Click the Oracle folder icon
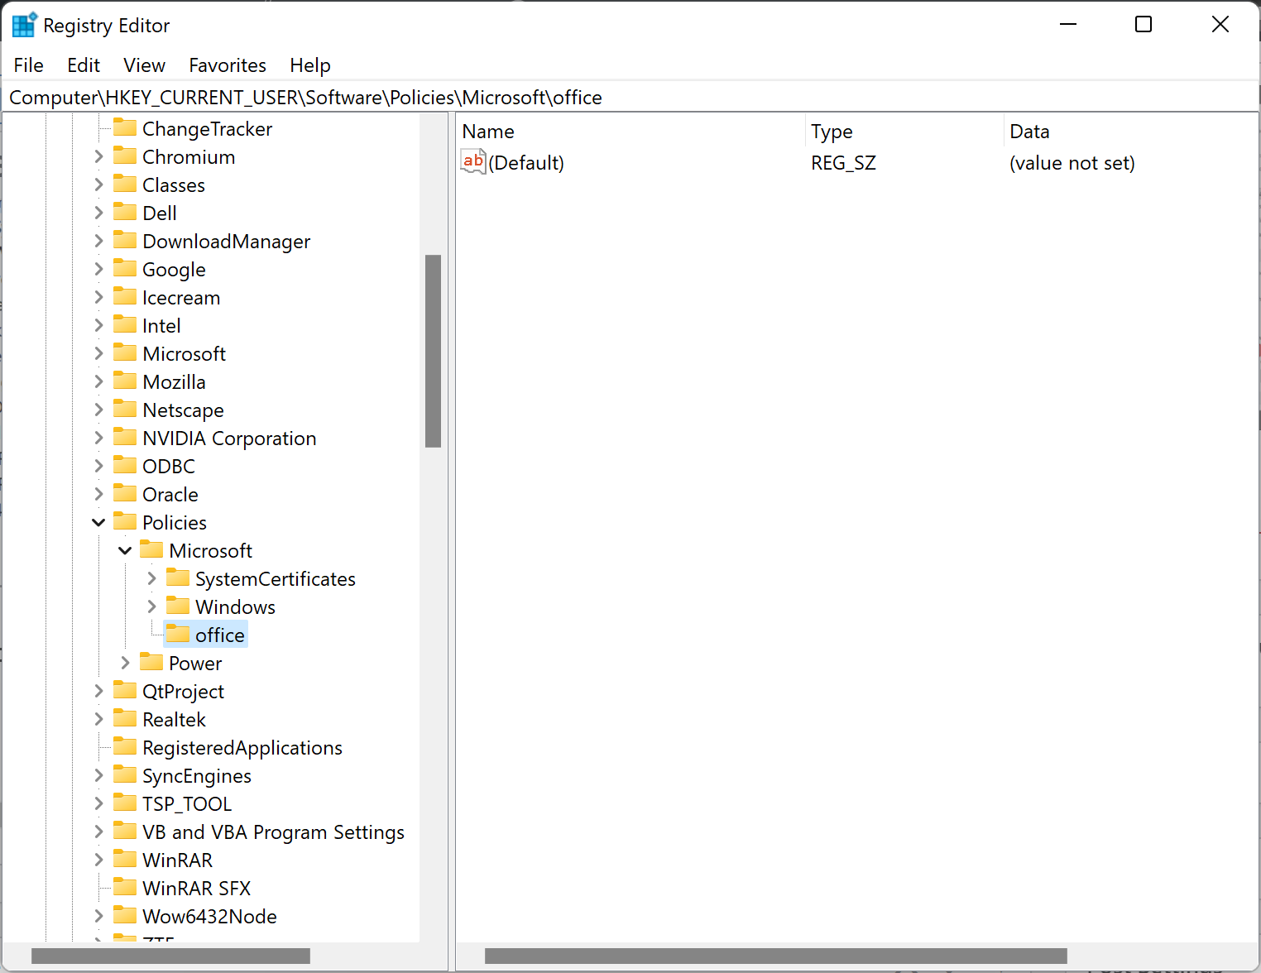Screen dimensions: 1261x973 click(x=125, y=493)
